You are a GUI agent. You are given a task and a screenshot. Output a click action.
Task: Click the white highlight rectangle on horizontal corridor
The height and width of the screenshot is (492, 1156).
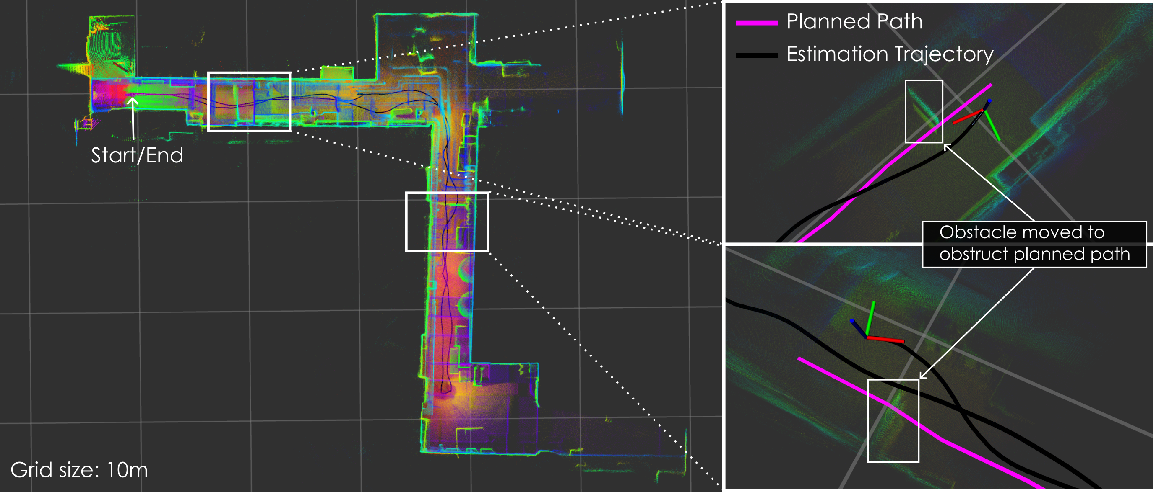tap(249, 102)
